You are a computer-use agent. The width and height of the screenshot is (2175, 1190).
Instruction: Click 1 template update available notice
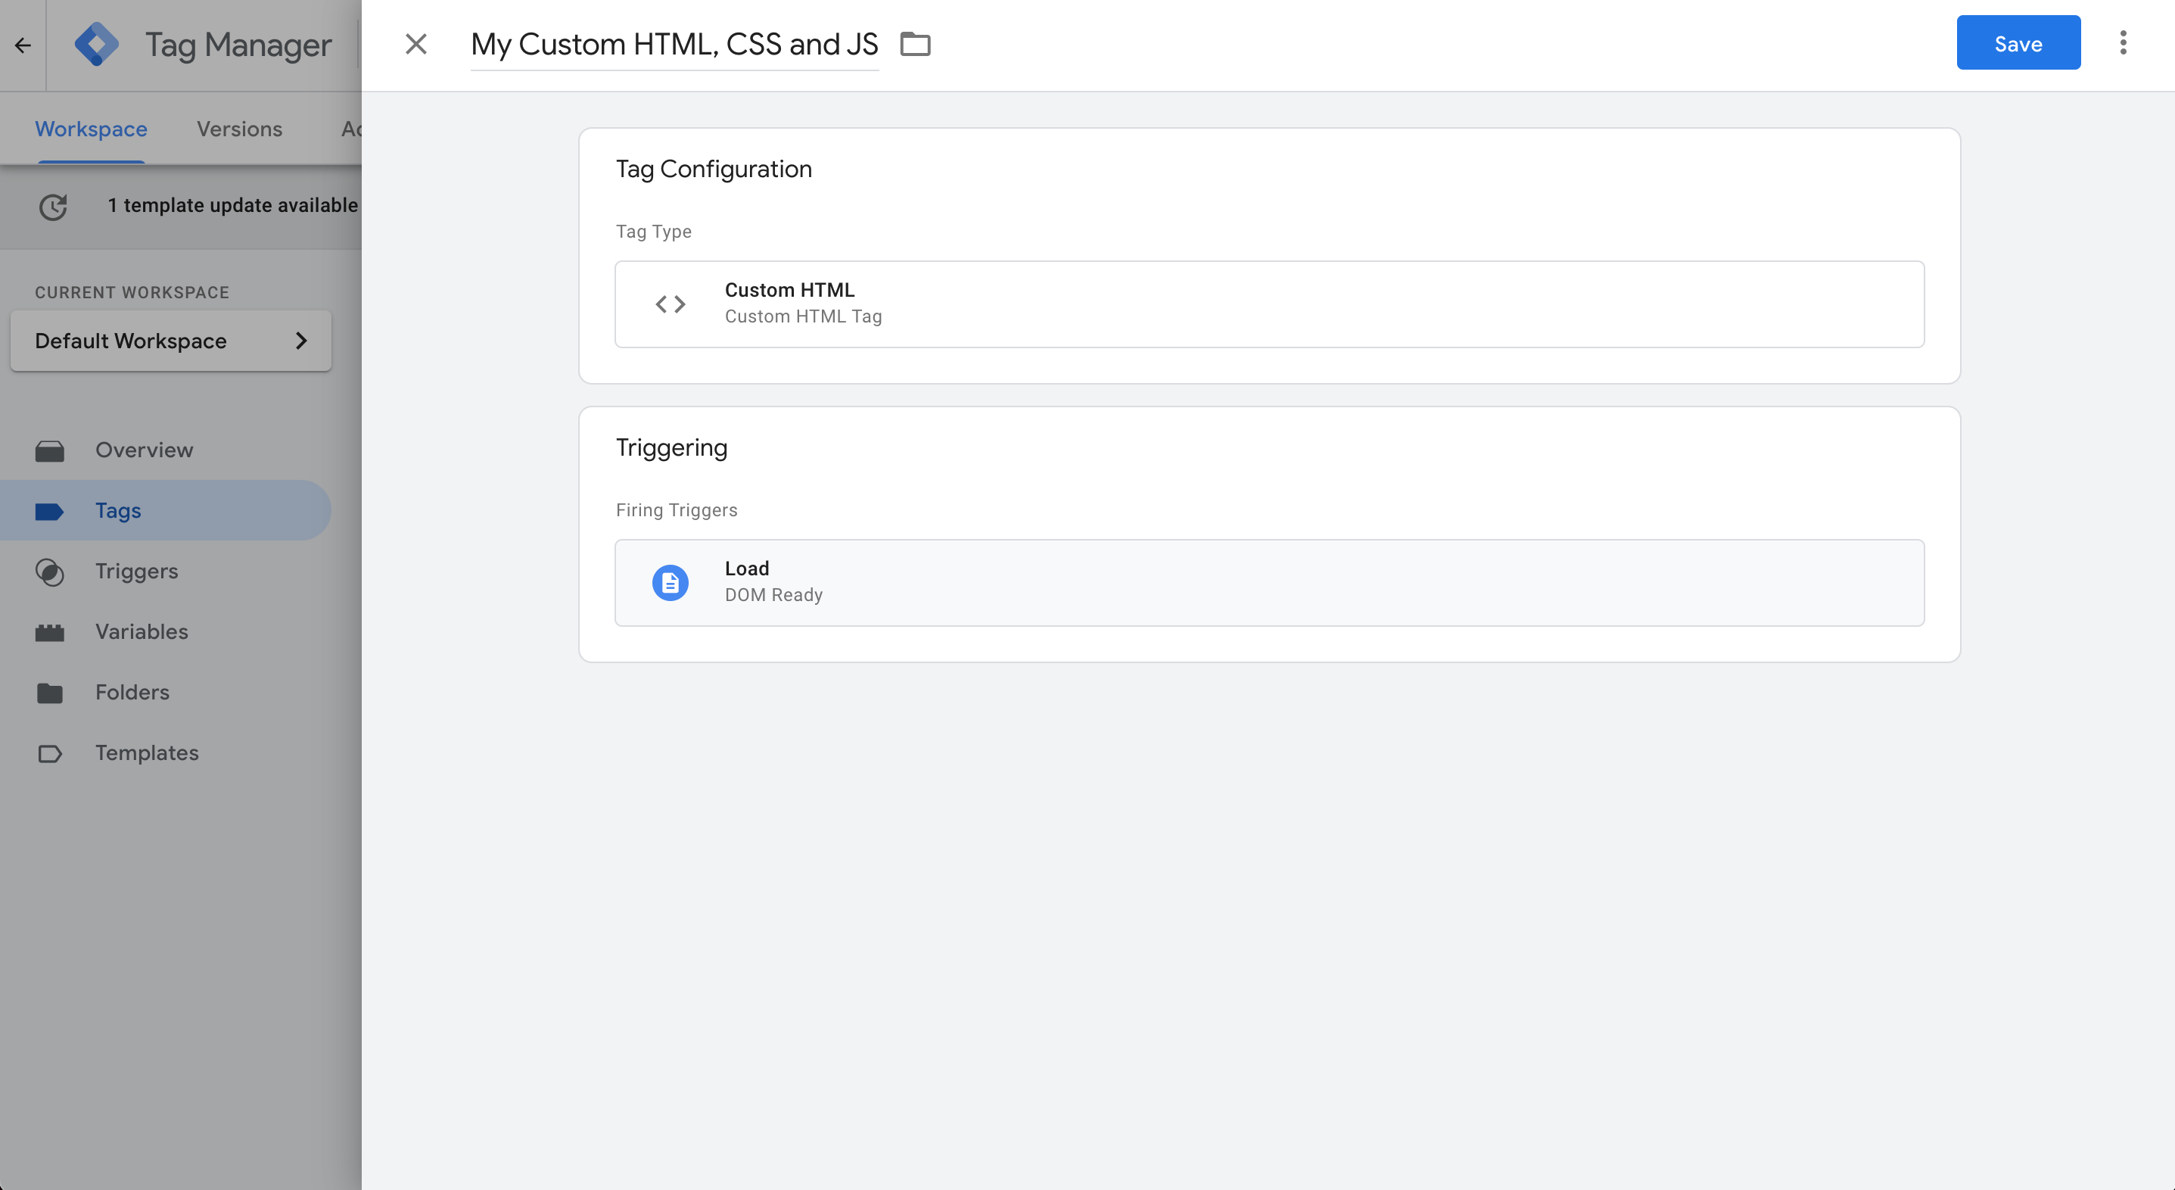point(232,205)
